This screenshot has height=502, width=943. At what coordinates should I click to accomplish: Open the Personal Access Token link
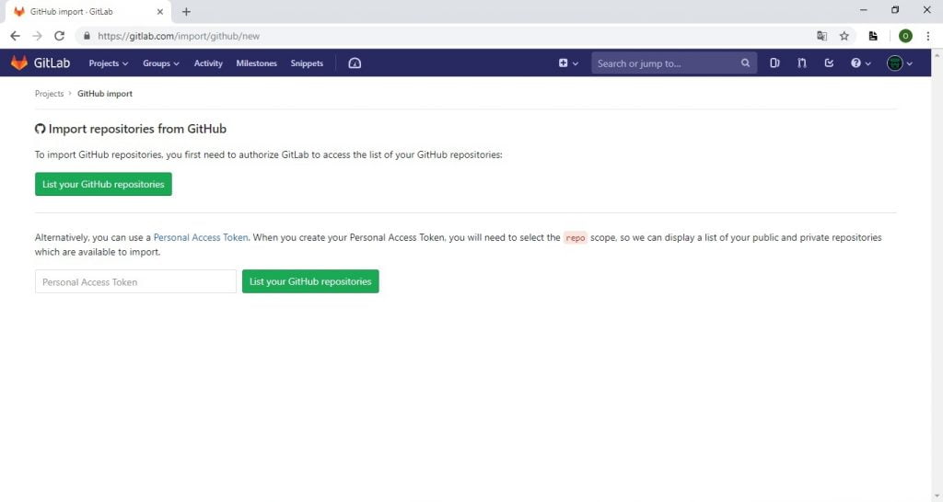click(200, 237)
